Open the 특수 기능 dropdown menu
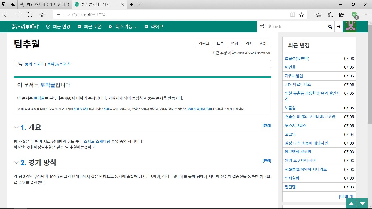The width and height of the screenshot is (372, 209). 123,27
